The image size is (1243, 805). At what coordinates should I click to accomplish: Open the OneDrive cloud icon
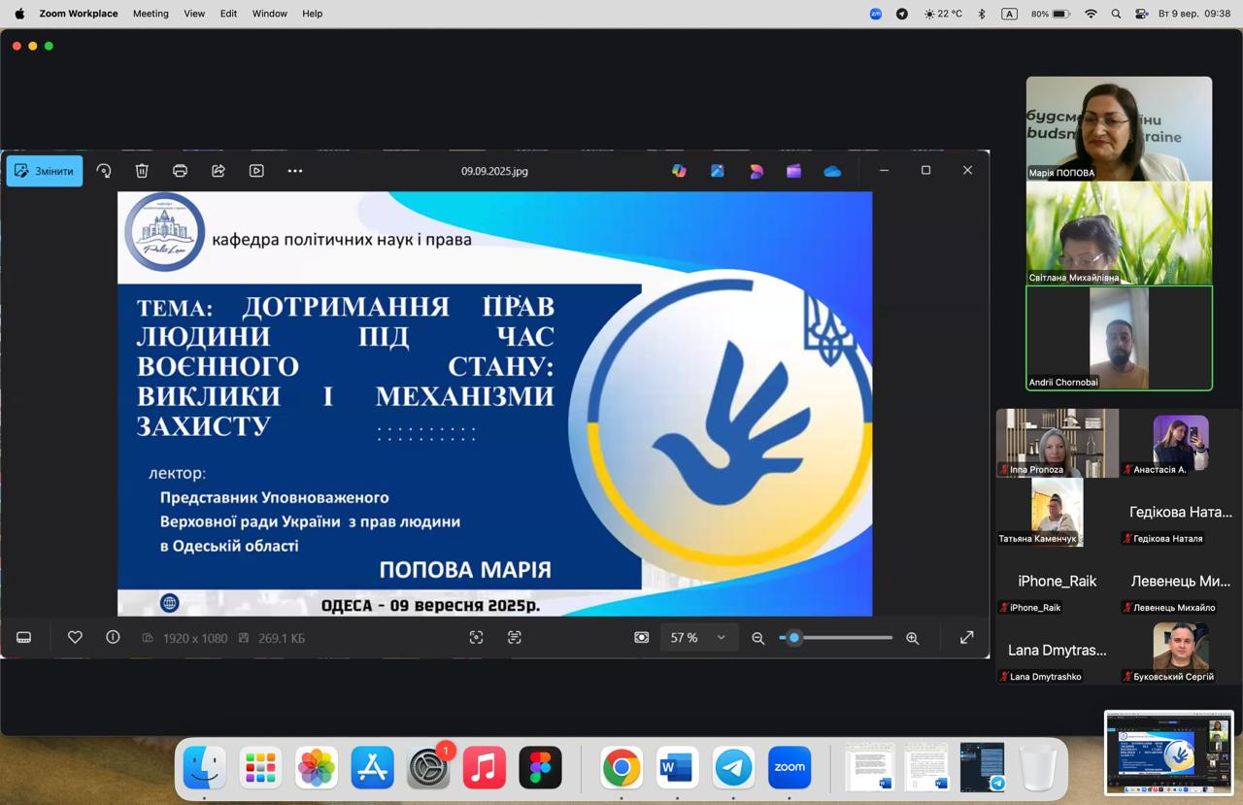(832, 171)
